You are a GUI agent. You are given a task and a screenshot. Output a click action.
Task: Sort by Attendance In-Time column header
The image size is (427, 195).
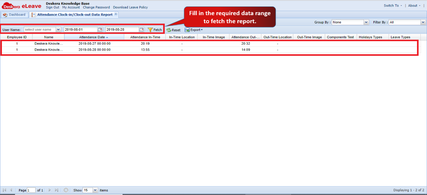tap(145, 37)
